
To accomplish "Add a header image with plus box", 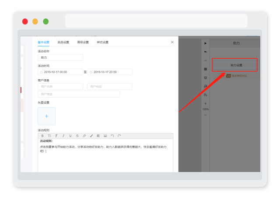I will [x=47, y=116].
